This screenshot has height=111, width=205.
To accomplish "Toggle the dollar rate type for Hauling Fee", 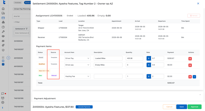I will pyautogui.click(x=149, y=76).
